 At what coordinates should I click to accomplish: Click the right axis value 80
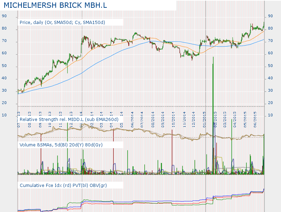[270, 28]
